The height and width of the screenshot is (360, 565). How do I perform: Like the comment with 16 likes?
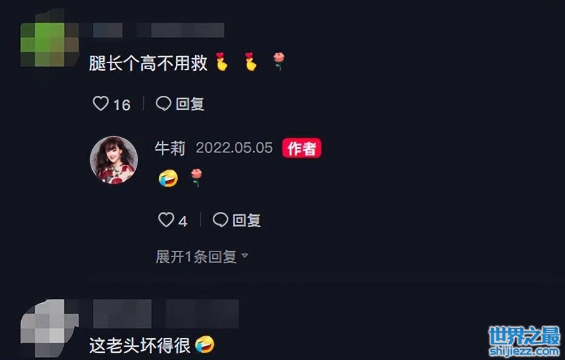click(x=101, y=104)
